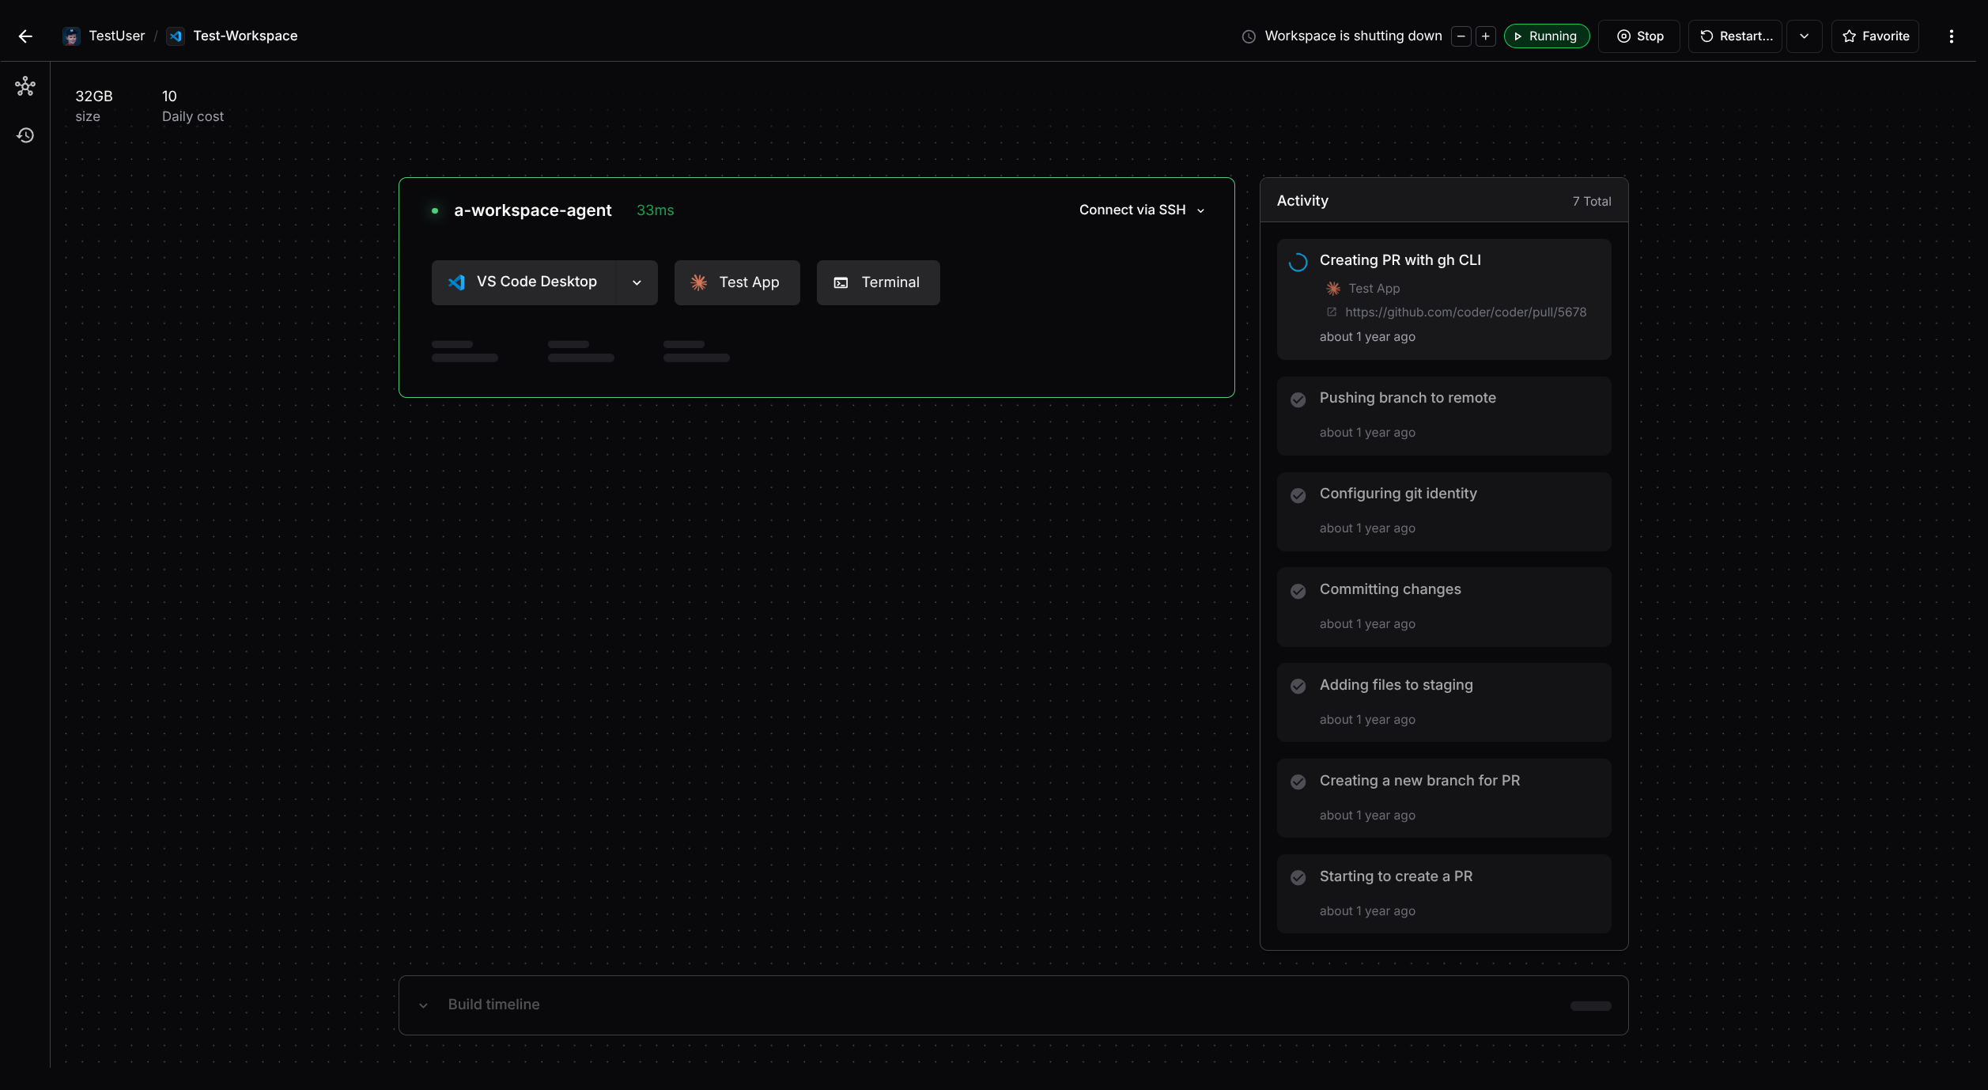Stop the workspace
Image resolution: width=1988 pixels, height=1090 pixels.
coord(1639,36)
